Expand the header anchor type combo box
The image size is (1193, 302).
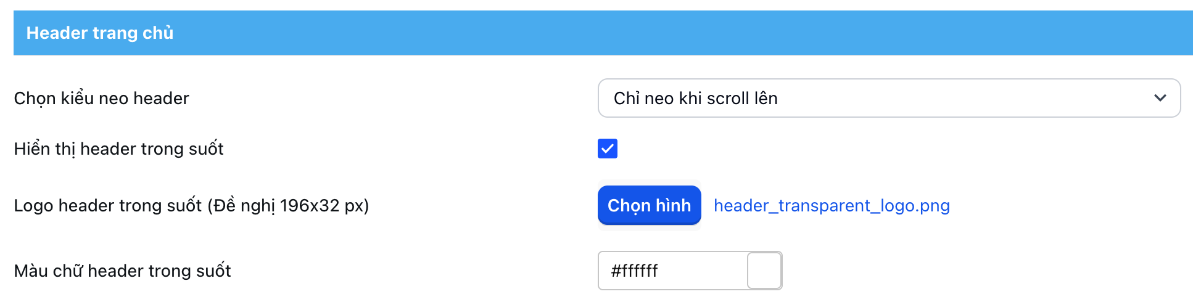click(888, 98)
